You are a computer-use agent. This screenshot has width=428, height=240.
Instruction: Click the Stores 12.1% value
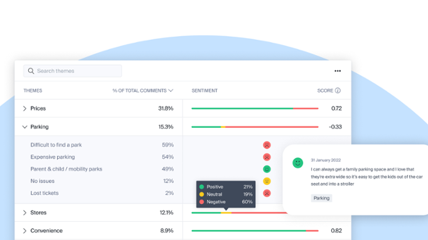[x=166, y=213]
